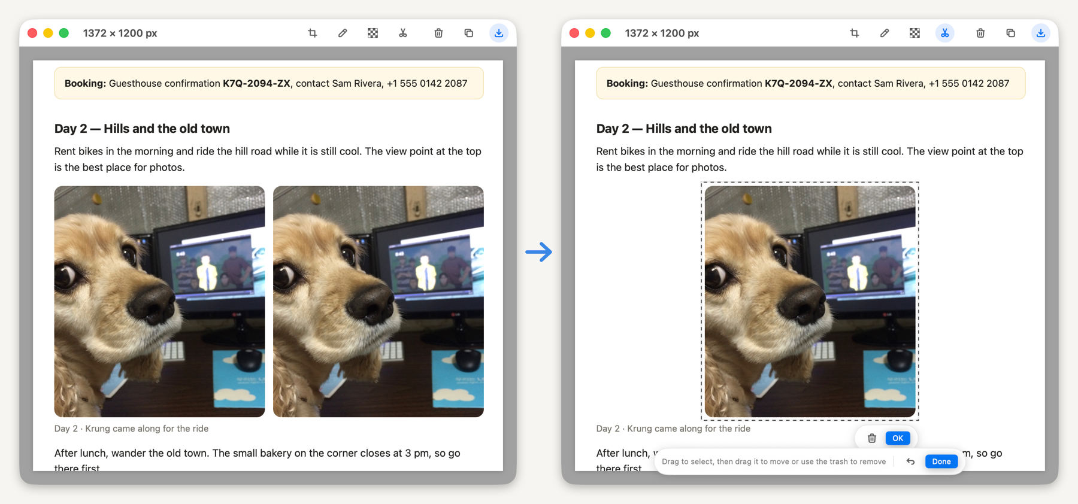1078x504 pixels.
Task: Select the crop tool in the left window
Action: [313, 33]
